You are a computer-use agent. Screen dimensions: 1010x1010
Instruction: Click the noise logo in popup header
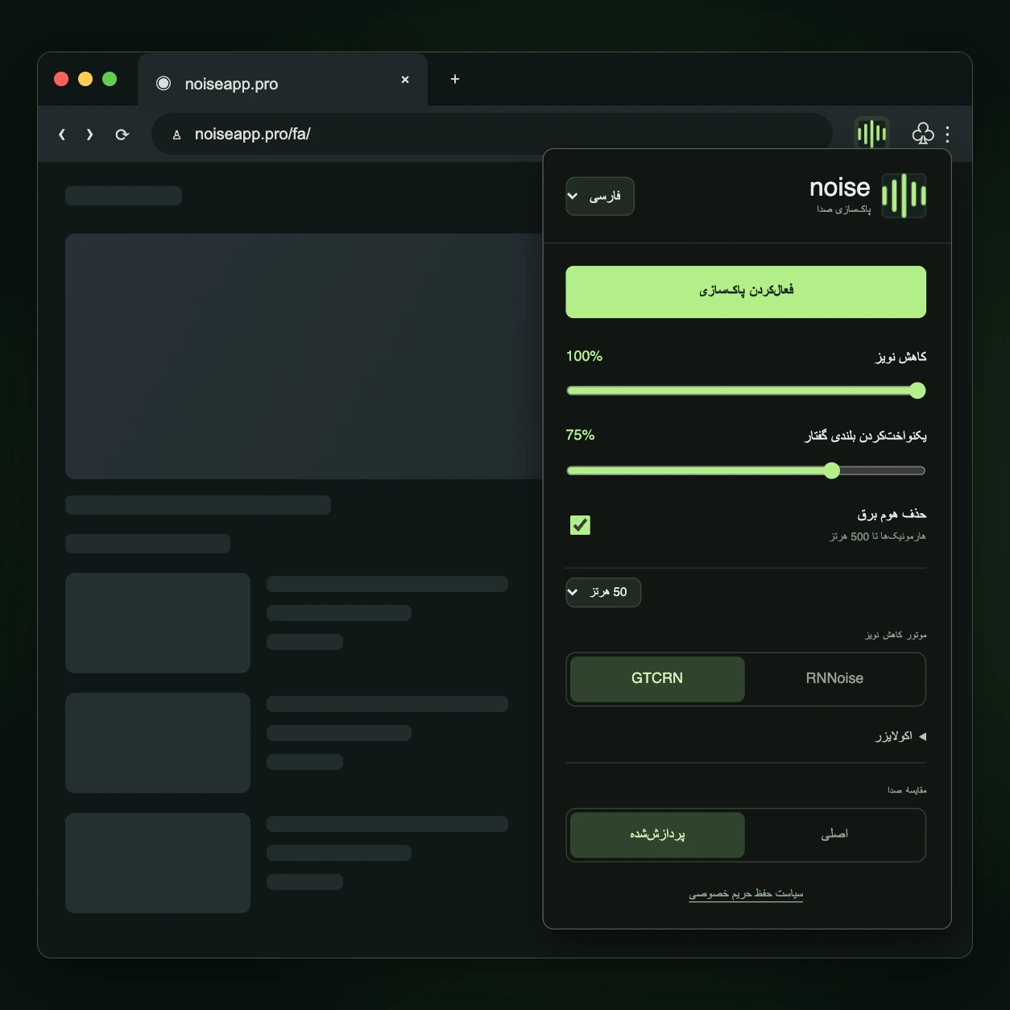[x=904, y=196]
